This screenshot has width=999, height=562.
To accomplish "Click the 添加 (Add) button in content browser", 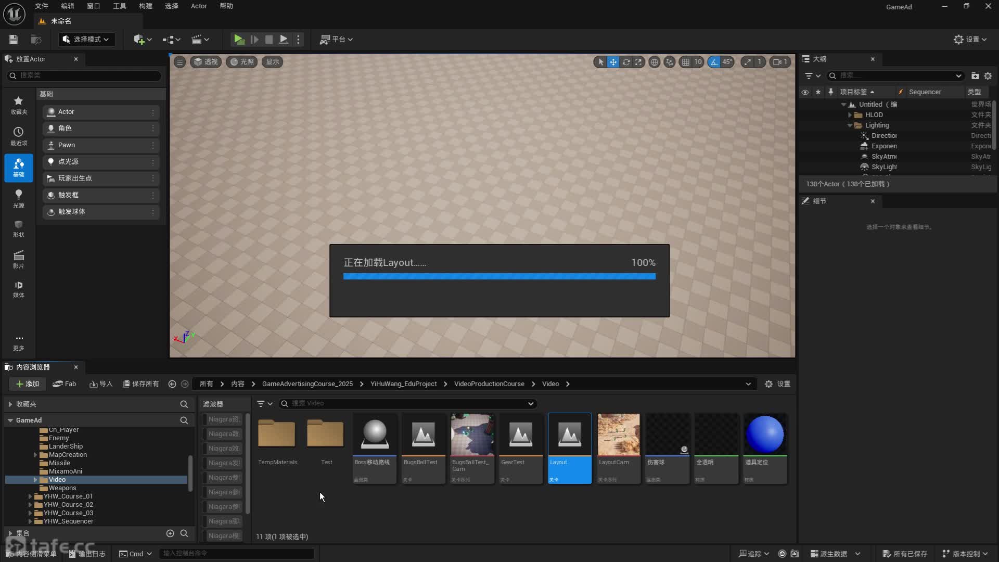I will pos(28,384).
